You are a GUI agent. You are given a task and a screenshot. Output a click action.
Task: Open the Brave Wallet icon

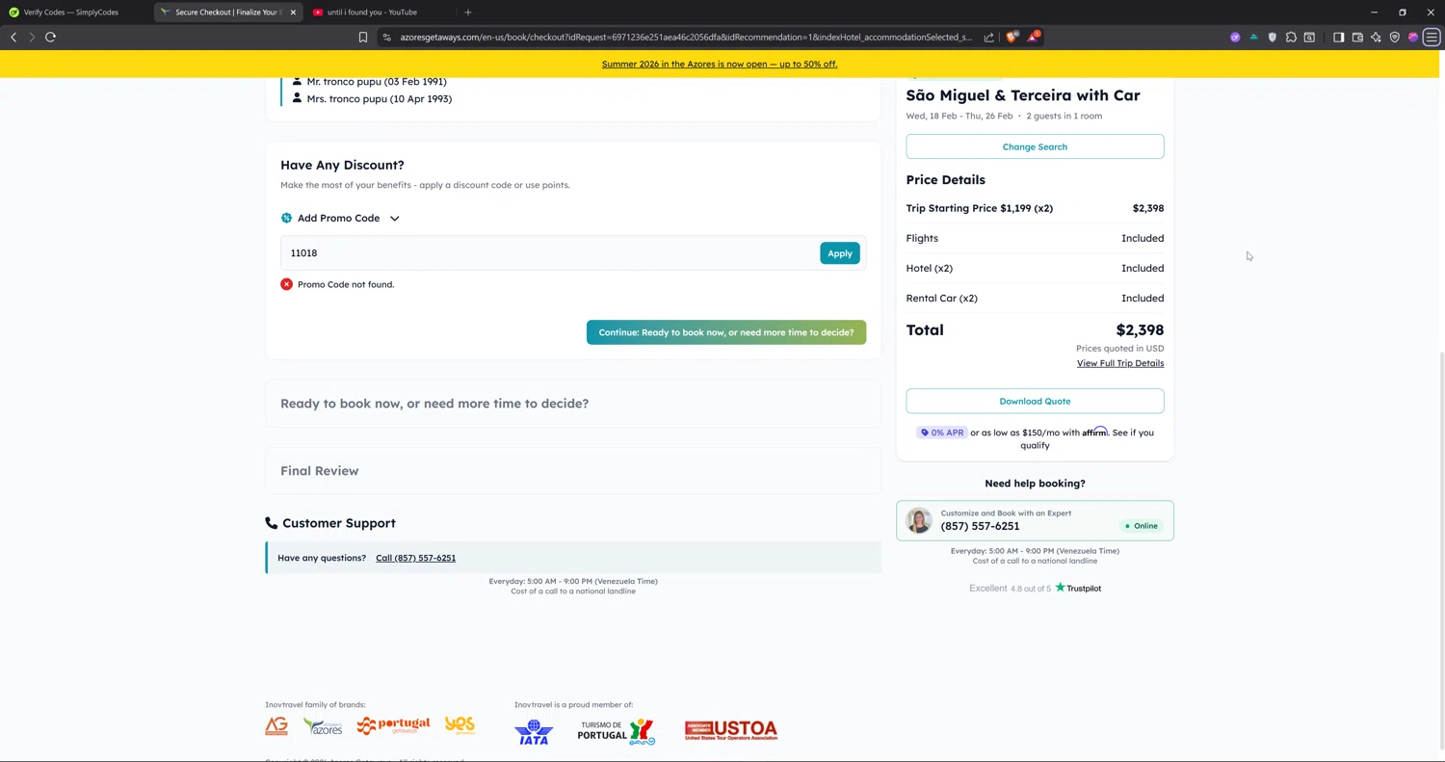[1357, 38]
